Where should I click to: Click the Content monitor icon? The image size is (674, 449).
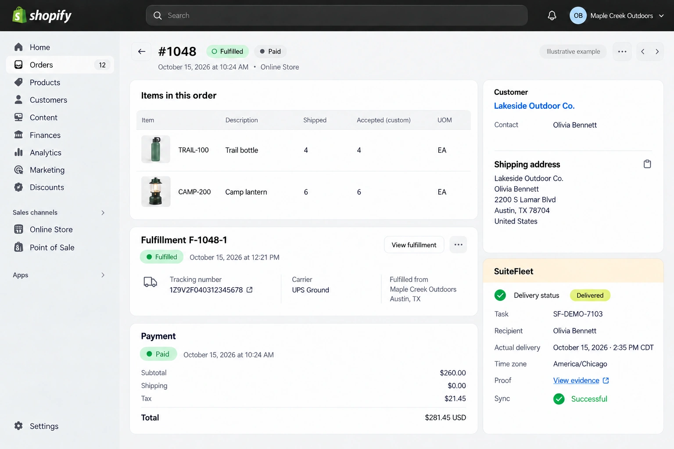click(x=18, y=117)
